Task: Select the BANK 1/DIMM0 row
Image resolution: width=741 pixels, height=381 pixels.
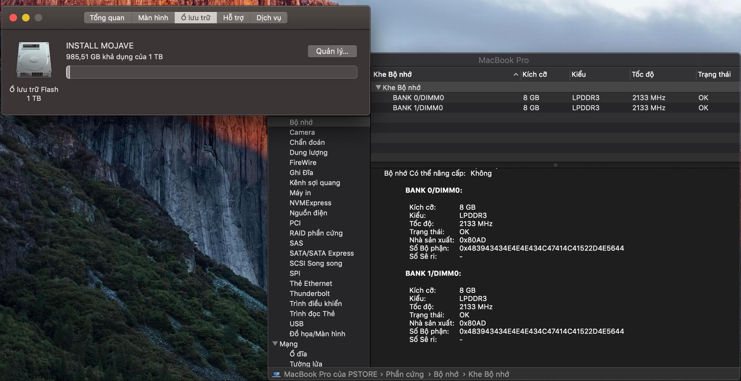Action: pos(418,108)
